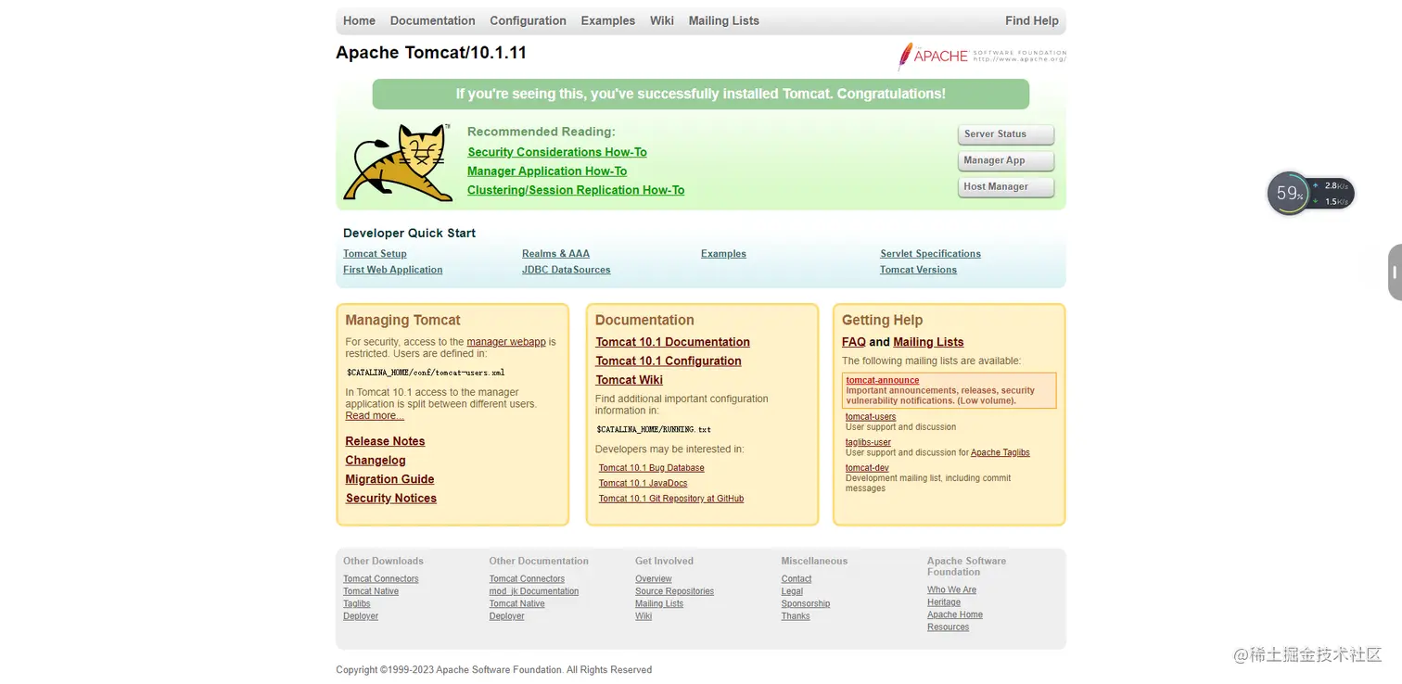Click Find Help in the navigation bar

pyautogui.click(x=1031, y=20)
